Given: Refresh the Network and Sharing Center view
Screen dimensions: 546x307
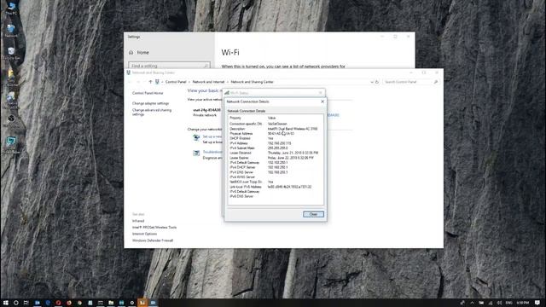Looking at the screenshot, I should [x=377, y=82].
